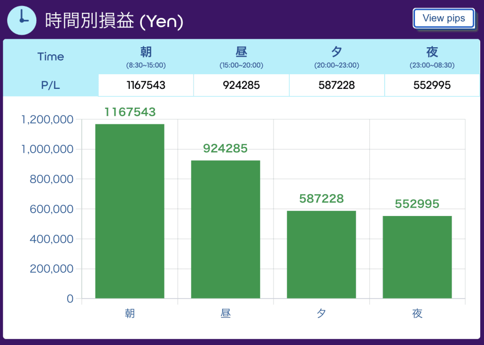Select the 夕 (20:00~23:00) column header
Screen dimensions: 484x345
(337, 57)
